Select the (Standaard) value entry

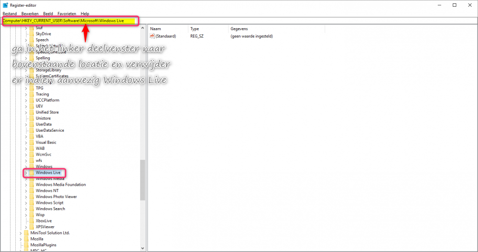tap(166, 36)
